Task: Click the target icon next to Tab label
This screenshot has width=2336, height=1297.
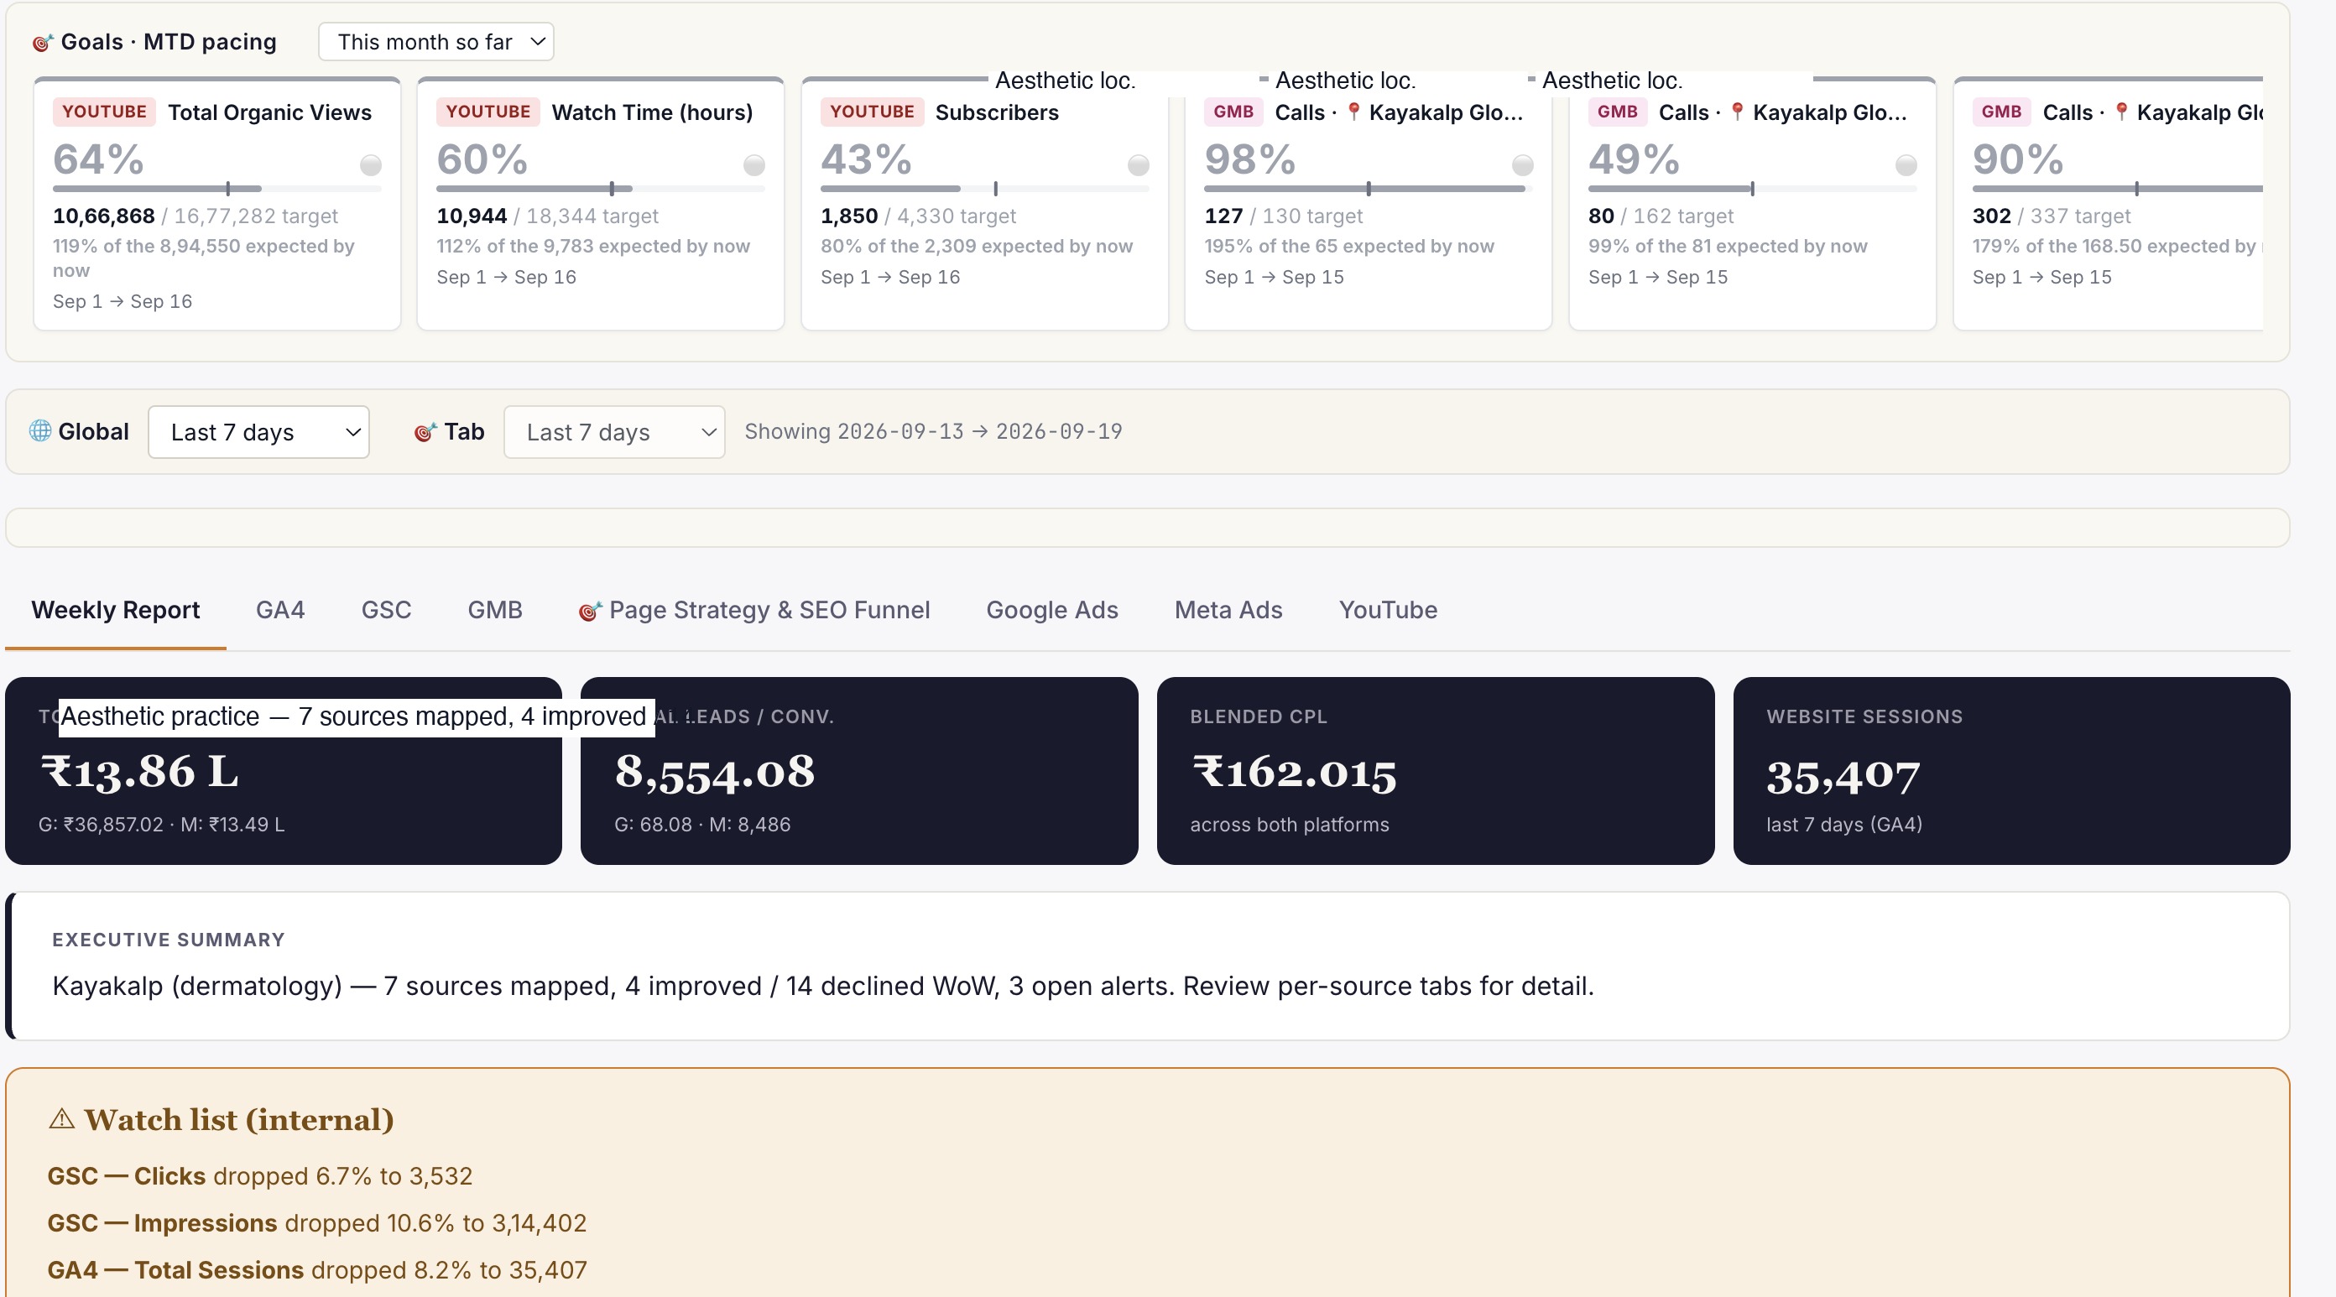Action: pyautogui.click(x=426, y=433)
